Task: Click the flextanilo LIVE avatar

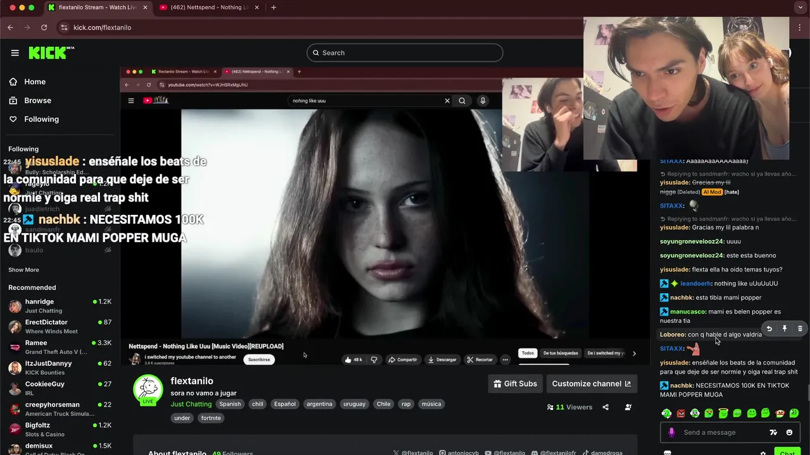Action: [148, 390]
